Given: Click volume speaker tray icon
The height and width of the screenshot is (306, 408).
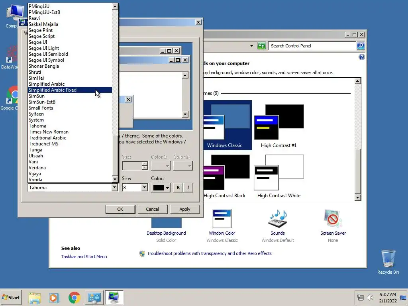Looking at the screenshot, I should pyautogui.click(x=370, y=297).
